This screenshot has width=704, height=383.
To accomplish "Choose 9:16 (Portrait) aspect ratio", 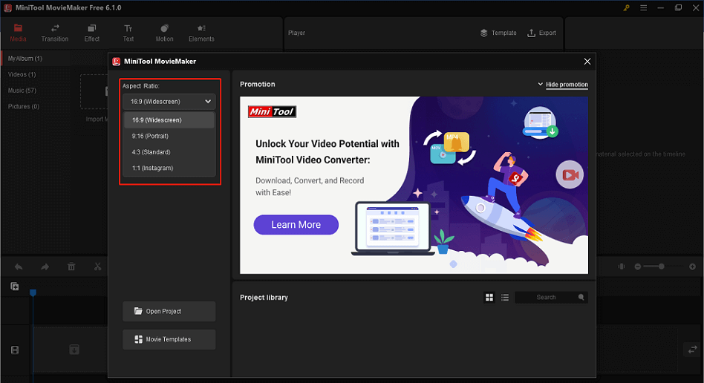I will 151,136.
